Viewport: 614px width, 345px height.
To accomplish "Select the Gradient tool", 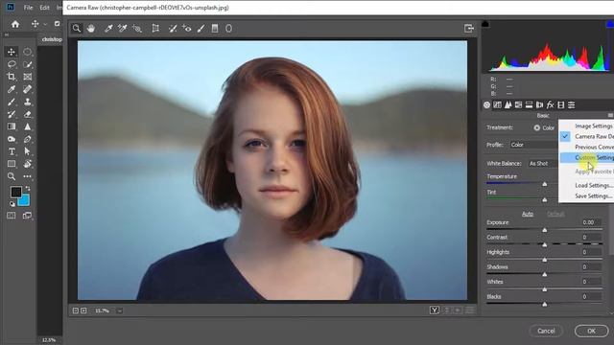I will (12, 126).
